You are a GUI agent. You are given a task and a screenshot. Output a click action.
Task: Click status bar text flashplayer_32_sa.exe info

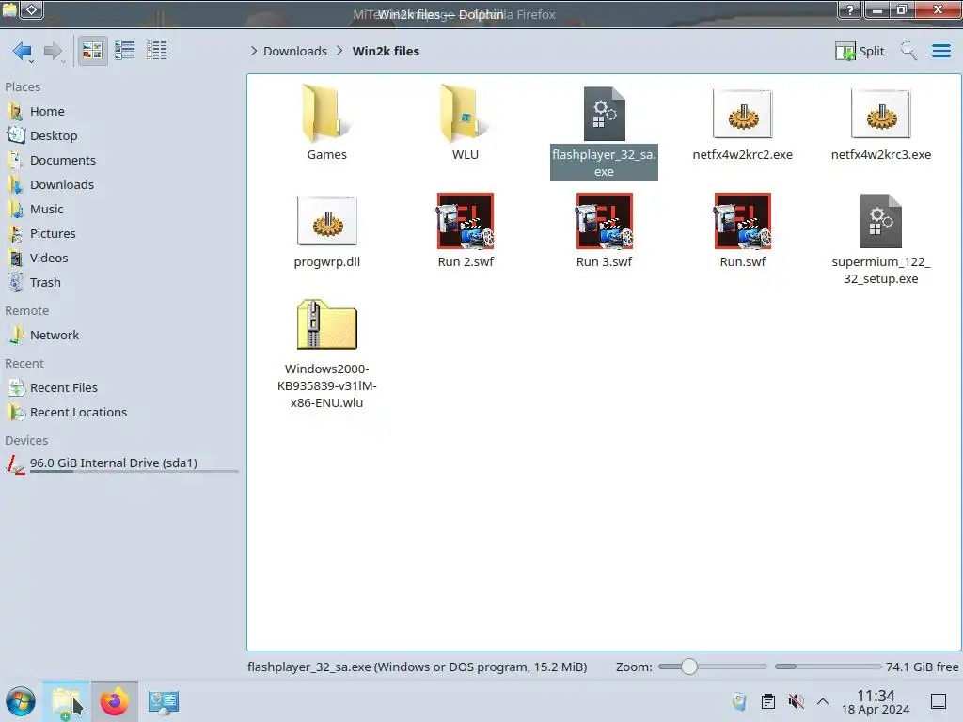417,667
